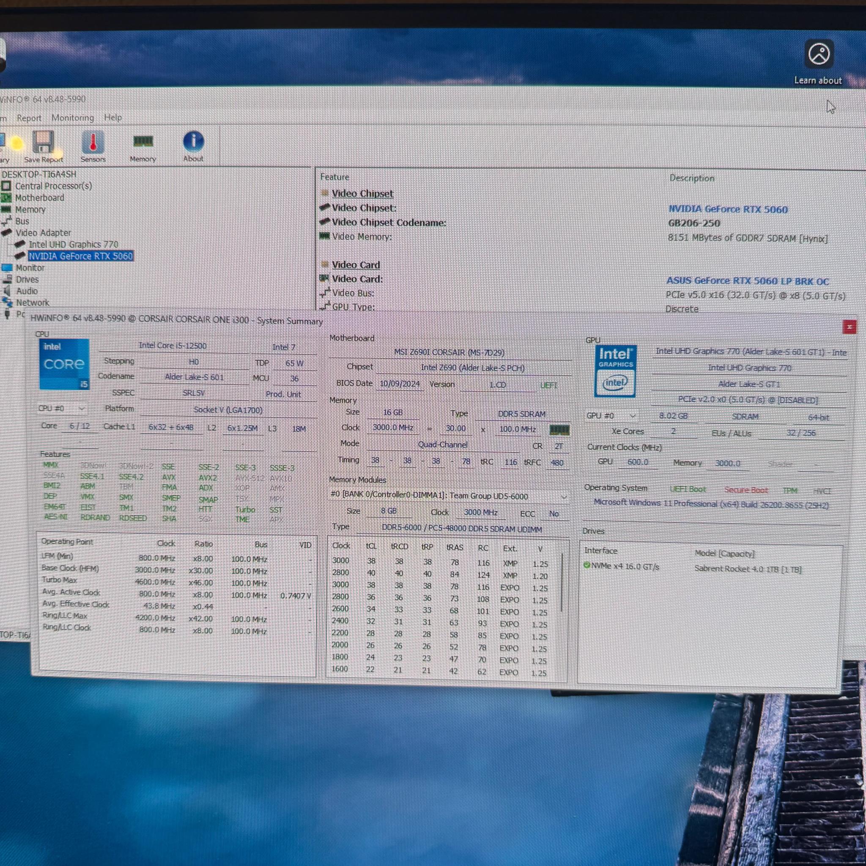Open the Report menu
Viewport: 866px width, 866px height.
pyautogui.click(x=29, y=118)
